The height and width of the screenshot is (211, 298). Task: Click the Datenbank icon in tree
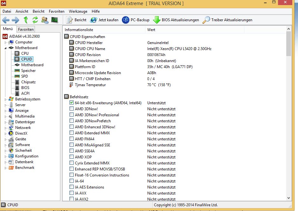(x=11, y=162)
